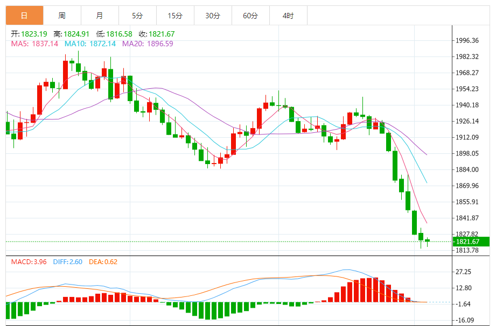Screen dimensions: 496x326
Task: Click the last small green candlestick
Action: click(428, 241)
